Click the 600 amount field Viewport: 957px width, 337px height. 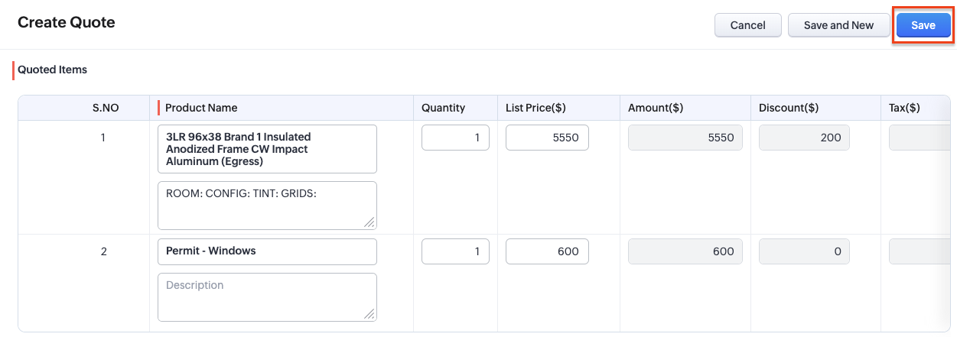[x=685, y=251]
